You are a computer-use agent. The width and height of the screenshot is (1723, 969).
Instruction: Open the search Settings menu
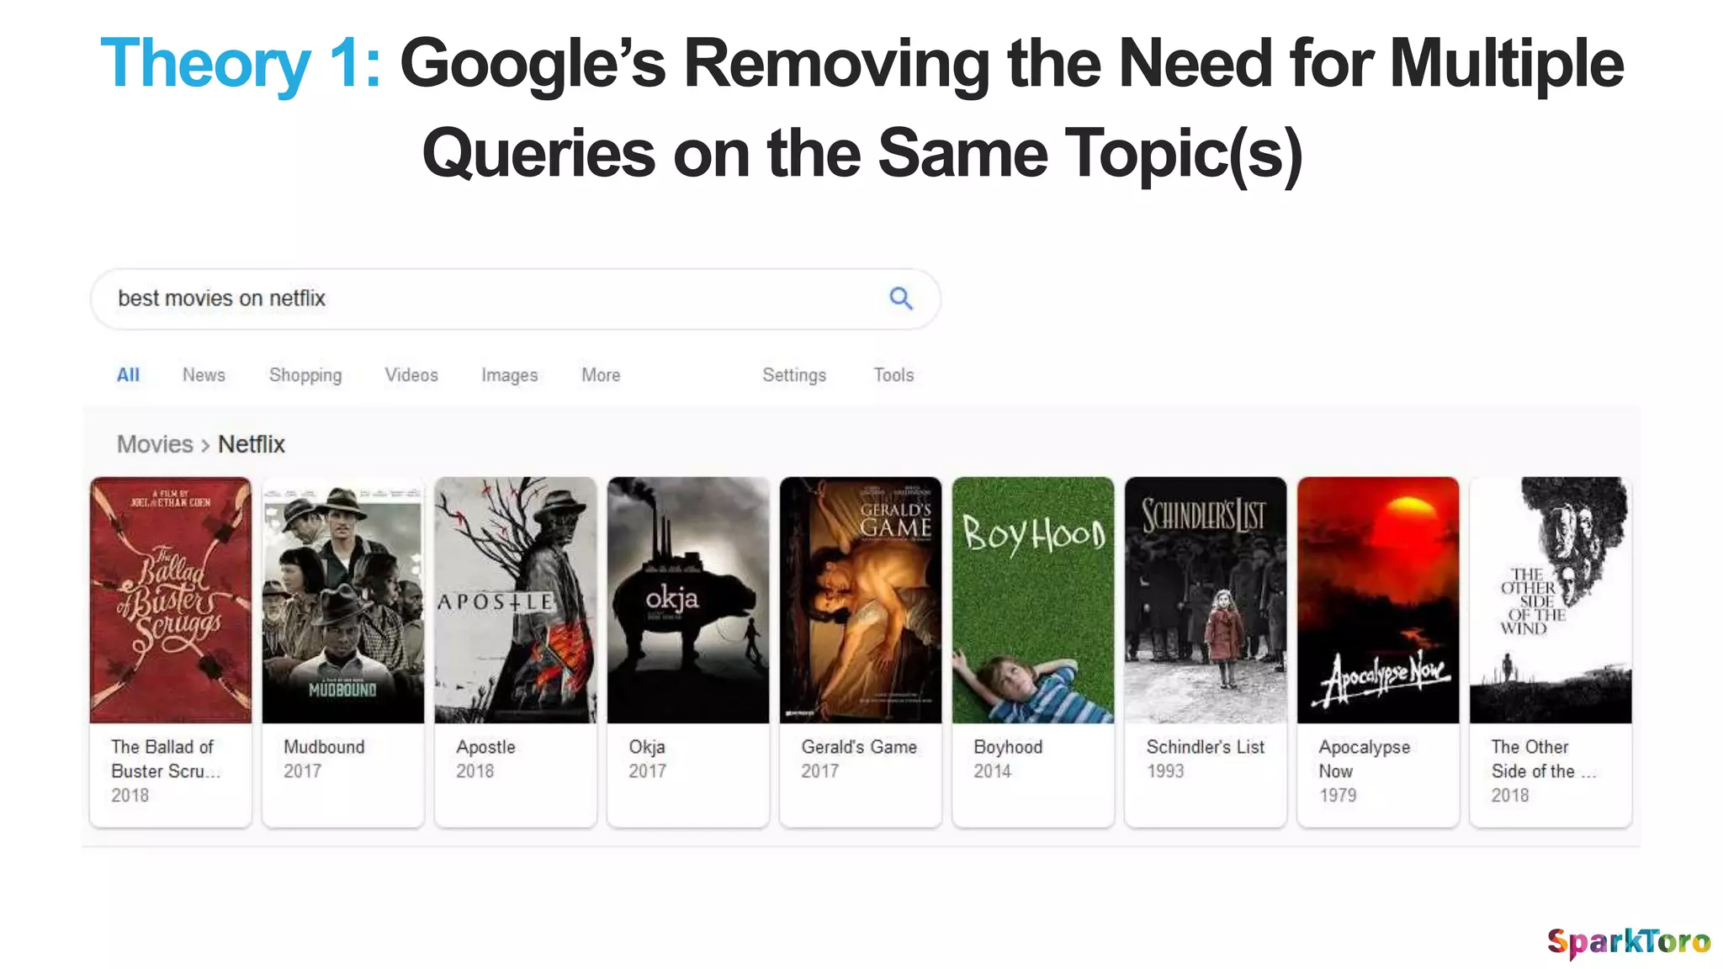coord(794,375)
